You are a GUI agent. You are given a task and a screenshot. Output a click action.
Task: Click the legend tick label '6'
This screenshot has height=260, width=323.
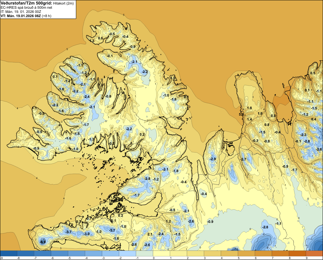tap(255, 258)
